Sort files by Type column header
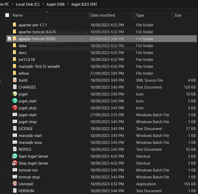Viewport: 198px width, 194px height. (140, 15)
